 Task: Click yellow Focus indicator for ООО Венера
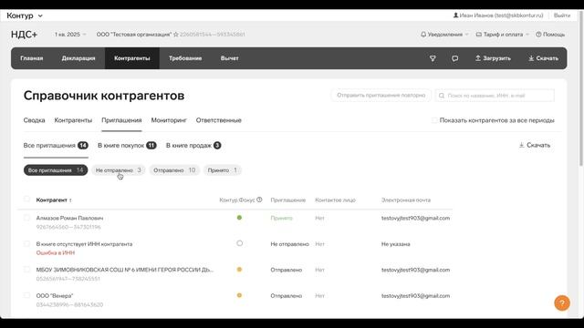coord(239,295)
